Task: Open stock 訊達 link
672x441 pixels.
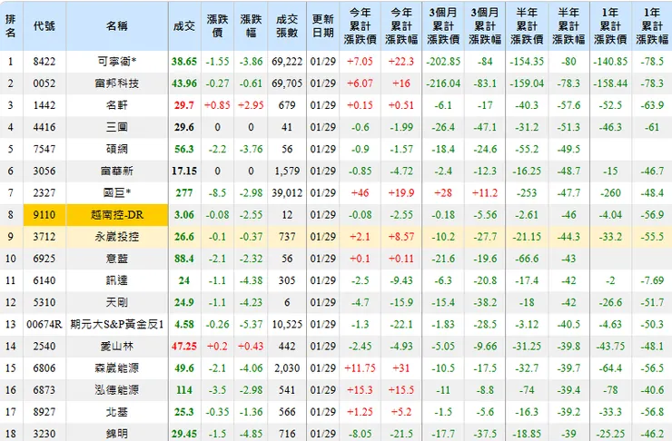Action: [x=116, y=280]
